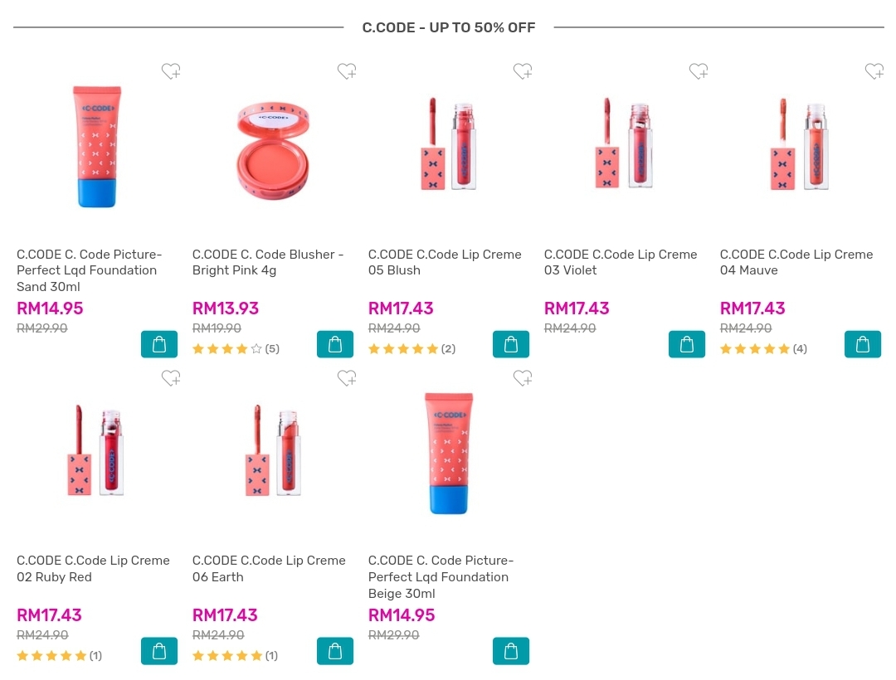Add Lip Creme 02 Ruby Red to cart
The width and height of the screenshot is (896, 680).
coord(159,651)
